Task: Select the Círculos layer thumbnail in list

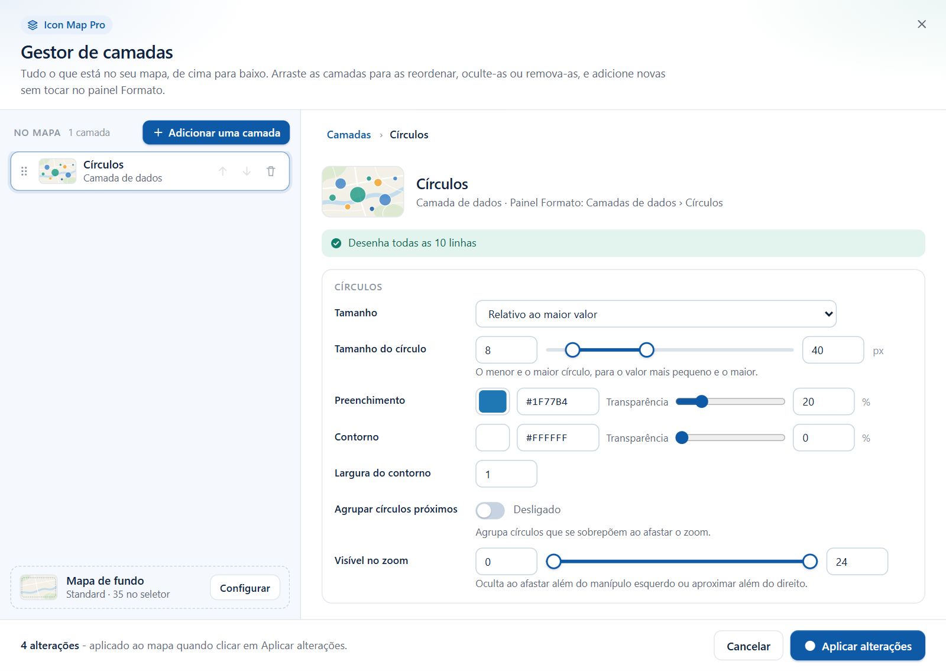Action: [x=57, y=171]
